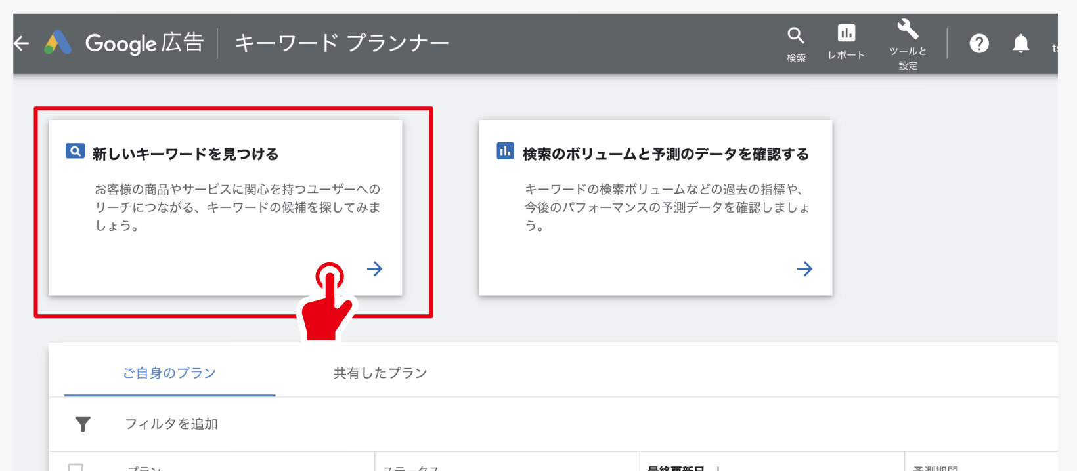
Task: Click the filter funnel icon
Action: click(83, 424)
